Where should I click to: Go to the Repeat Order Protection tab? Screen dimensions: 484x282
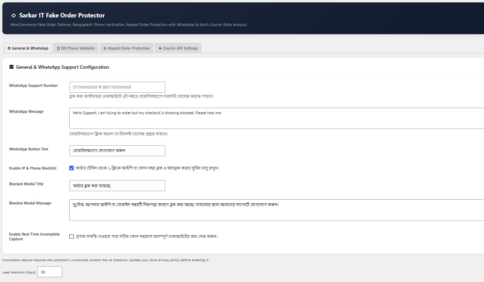[x=127, y=48]
